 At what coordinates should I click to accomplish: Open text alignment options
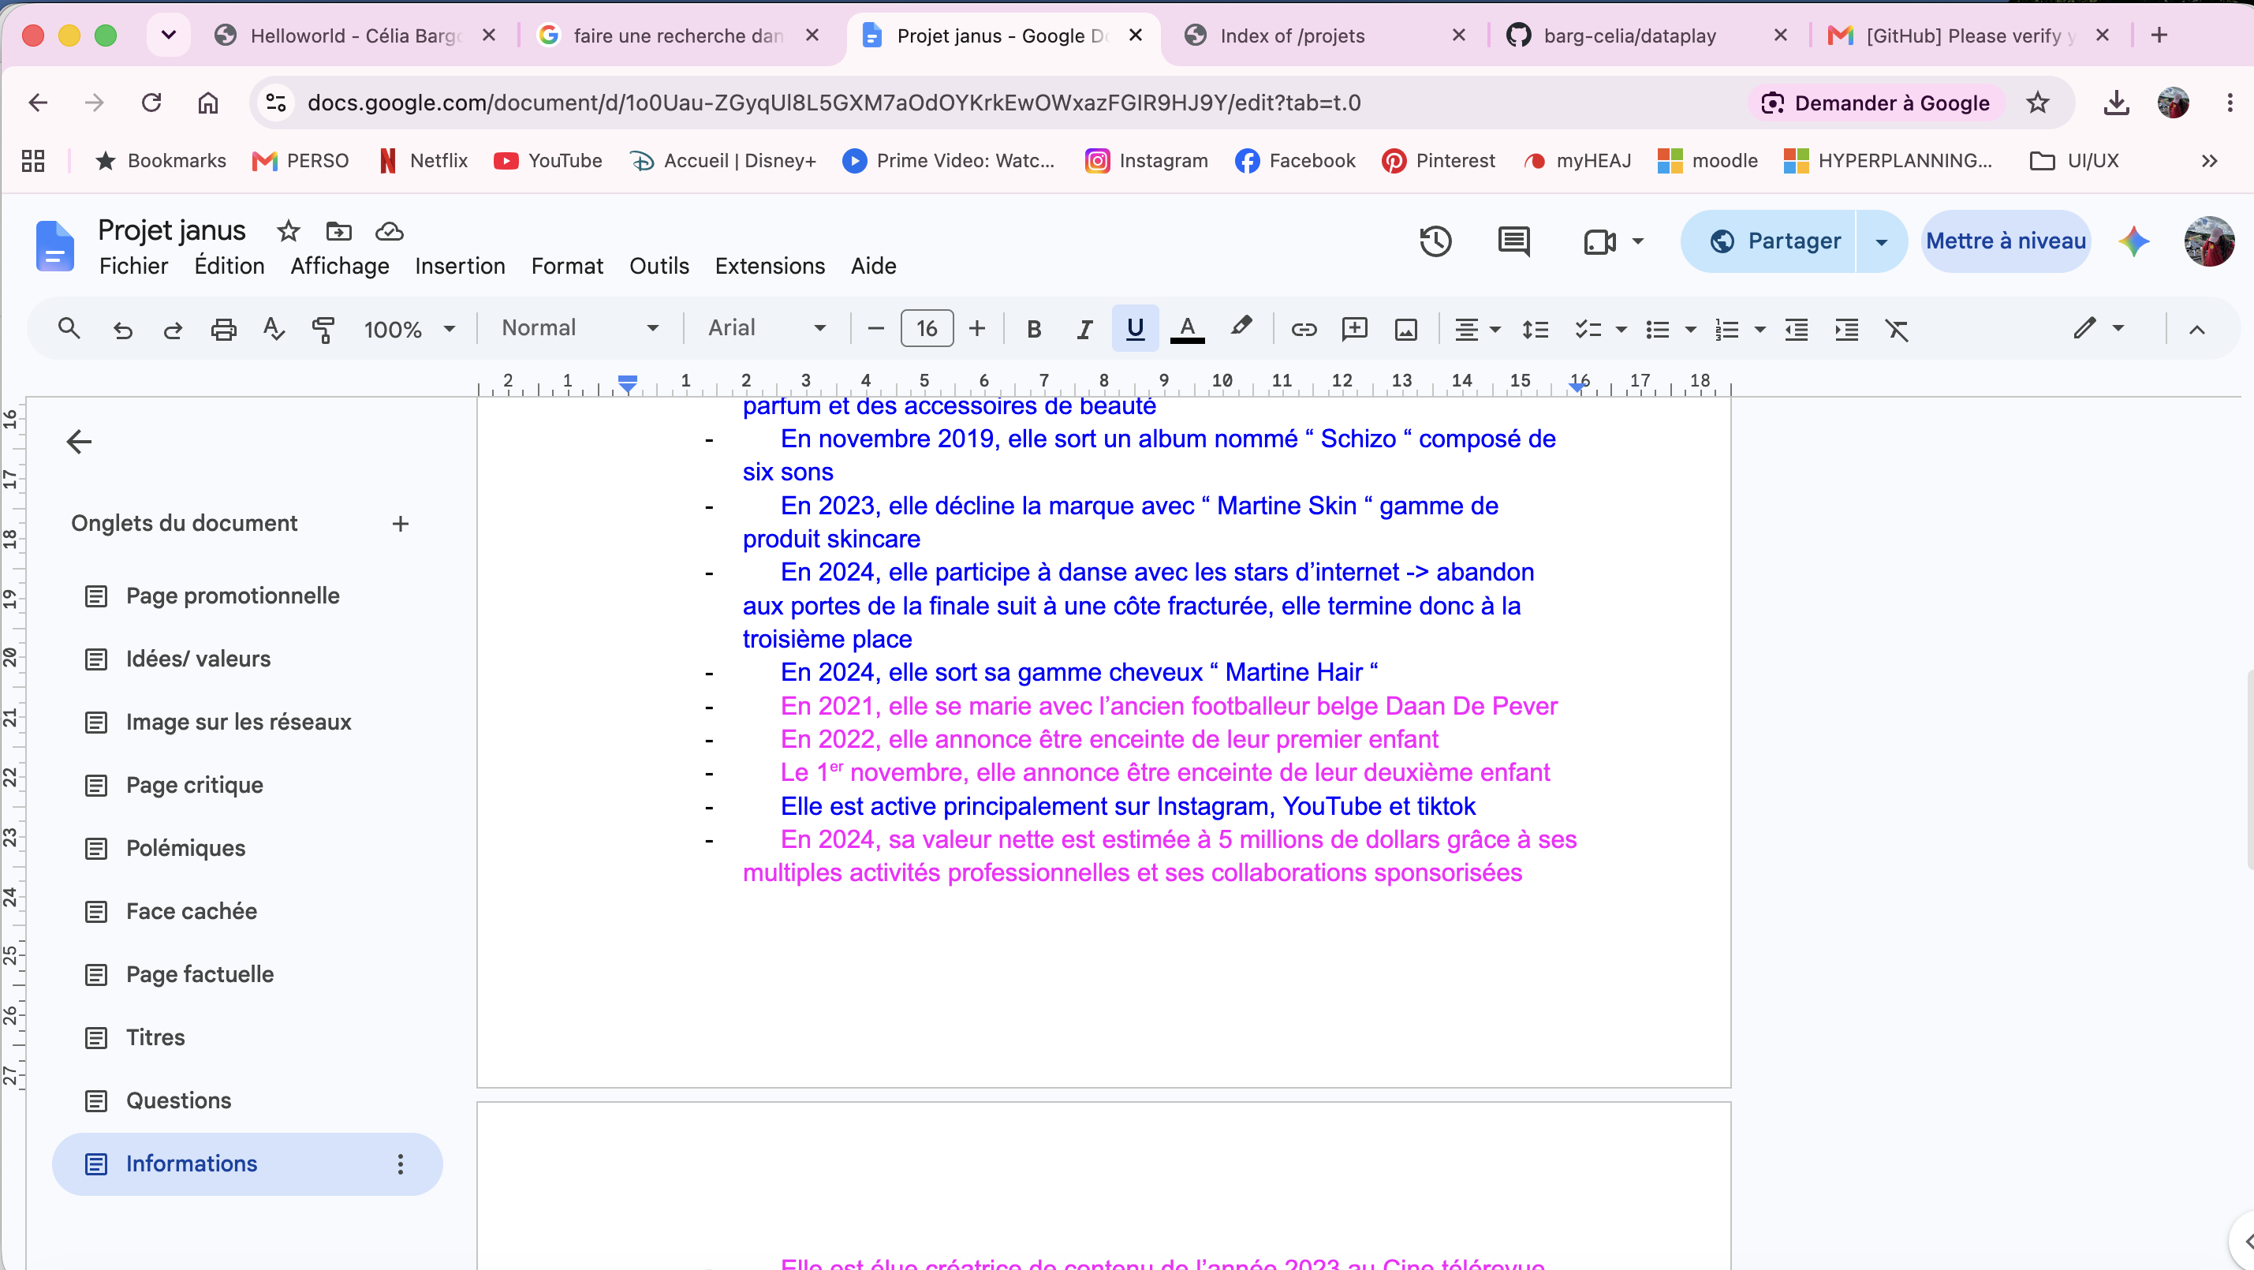click(1477, 329)
